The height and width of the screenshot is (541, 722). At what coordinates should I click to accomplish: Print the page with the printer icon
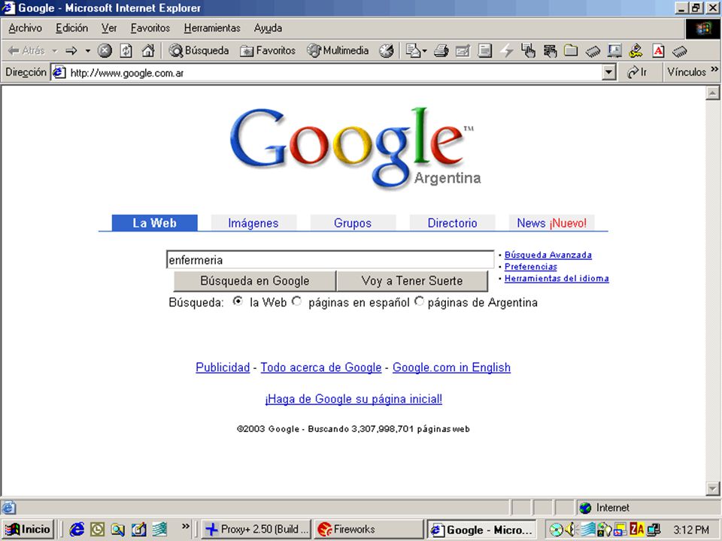click(441, 50)
